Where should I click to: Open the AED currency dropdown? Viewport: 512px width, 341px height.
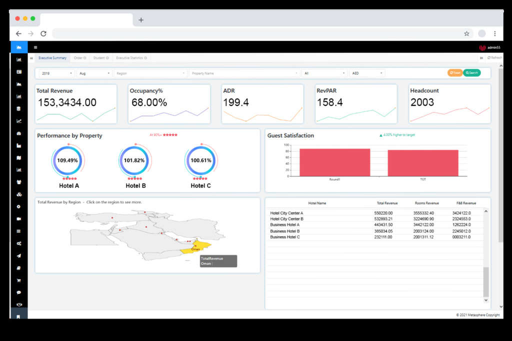click(367, 72)
